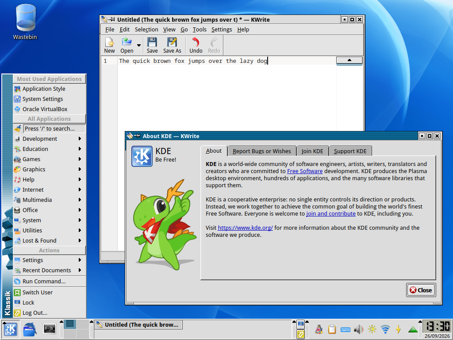This screenshot has height=340, width=453.
Task: Open the clipboard tray icon
Action: pyautogui.click(x=332, y=329)
